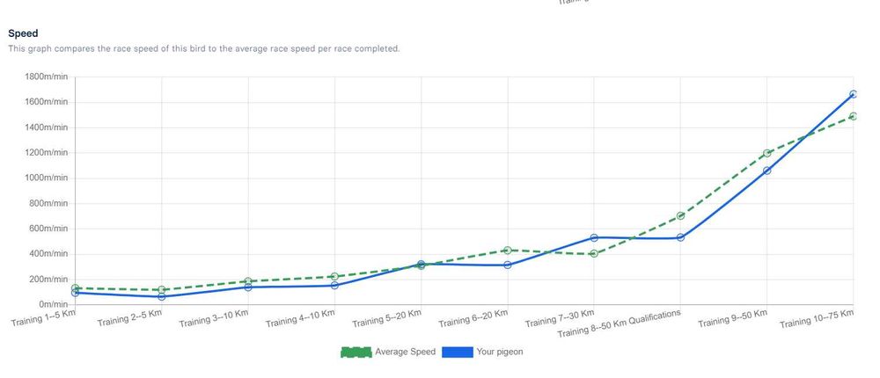Screen dimensions: 880x378
Task: Click green average point at Training 6--20 Km
Action: pyautogui.click(x=508, y=251)
